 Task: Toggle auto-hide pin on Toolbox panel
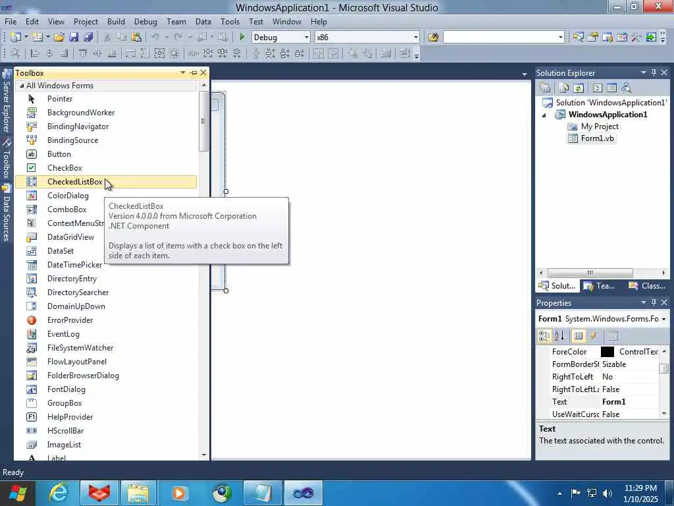194,72
